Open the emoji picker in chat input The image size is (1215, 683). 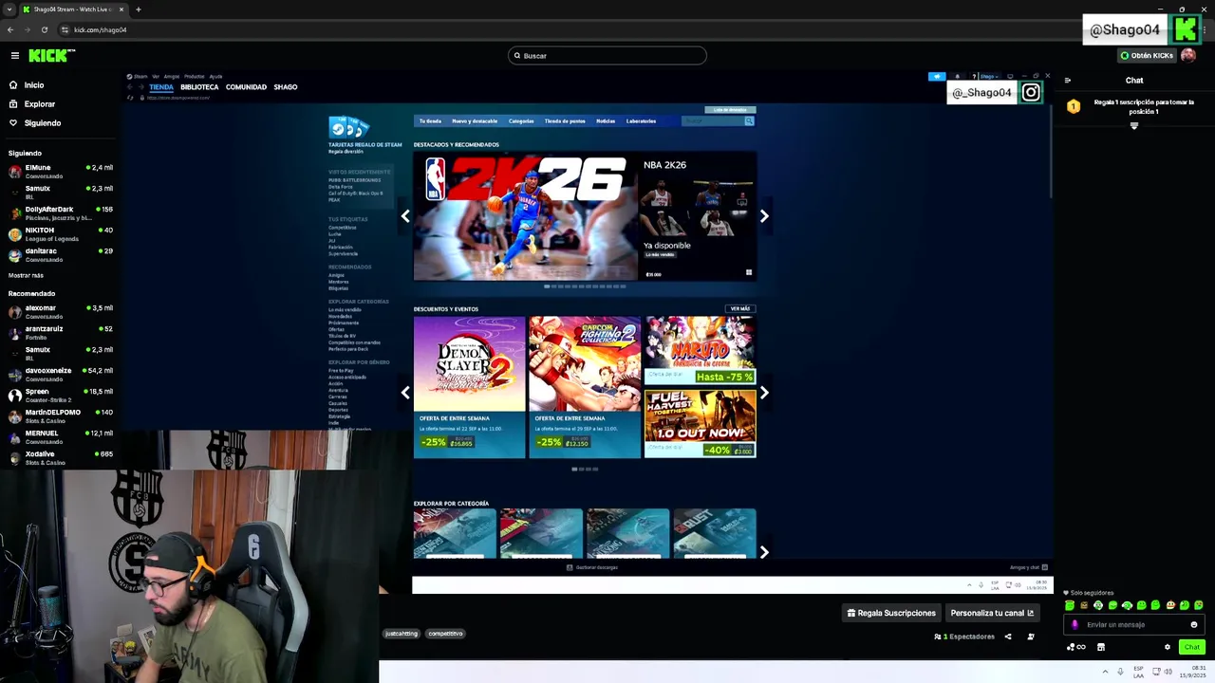(1194, 625)
